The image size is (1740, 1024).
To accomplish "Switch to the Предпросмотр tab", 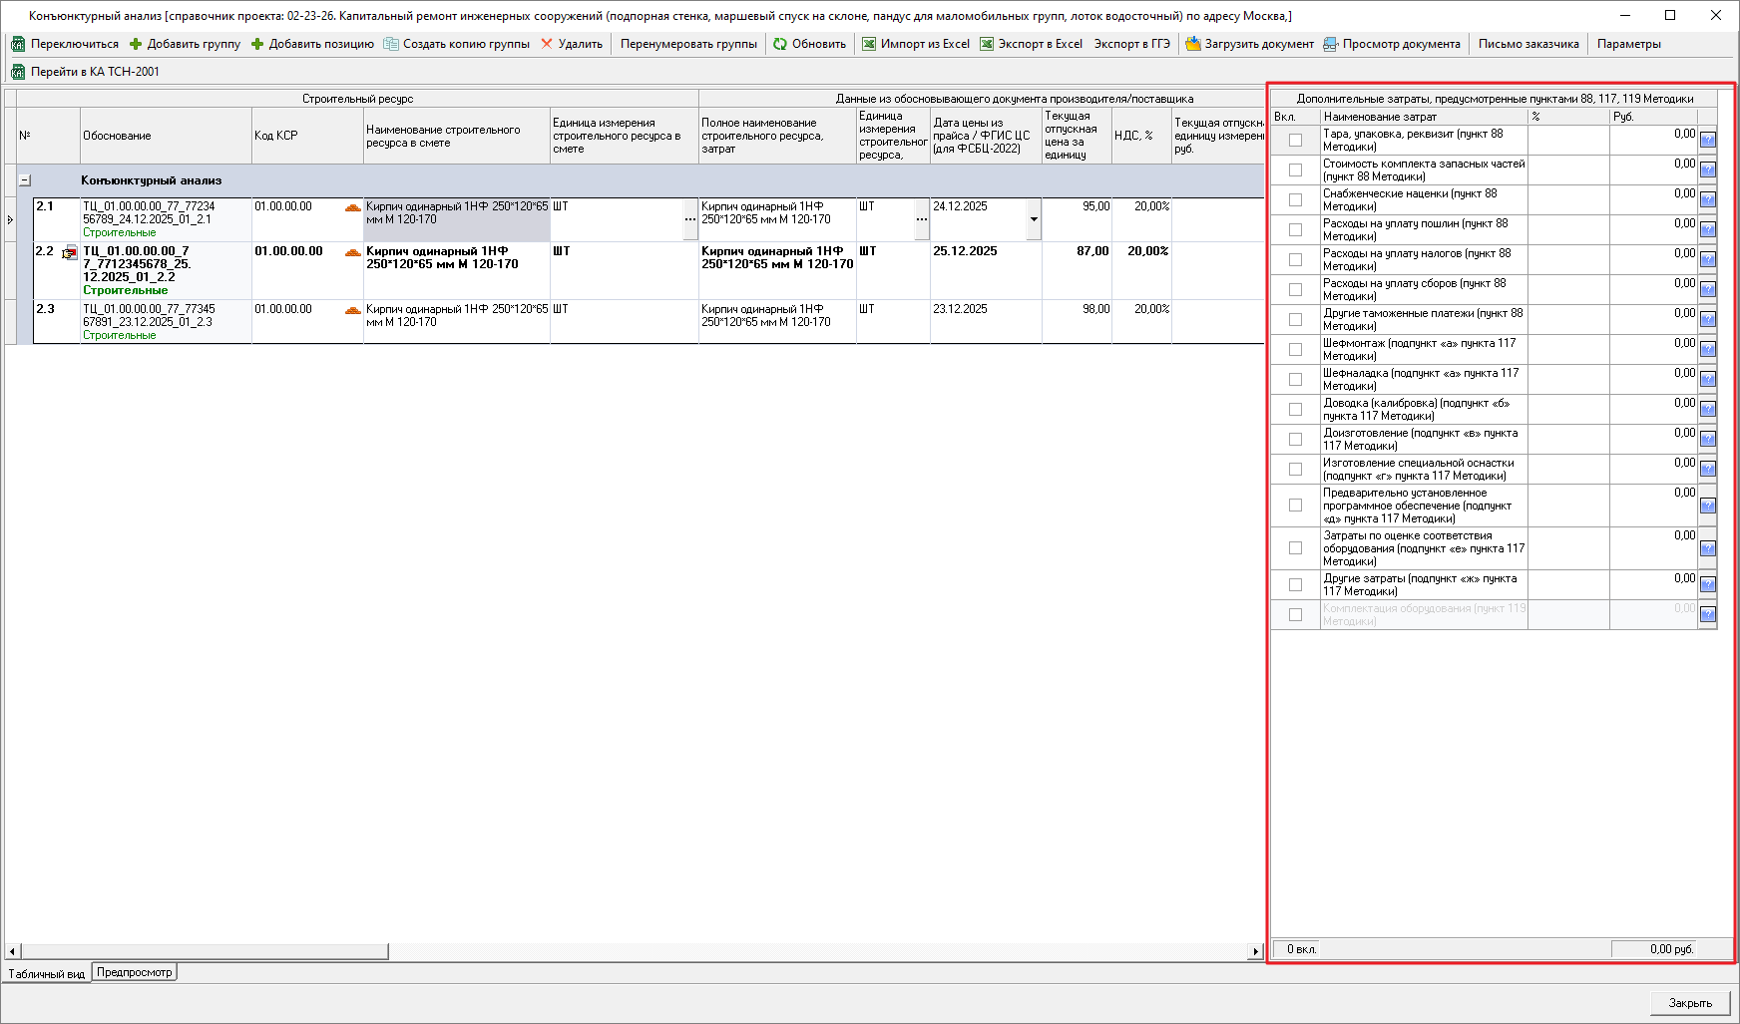I will pos(135,972).
